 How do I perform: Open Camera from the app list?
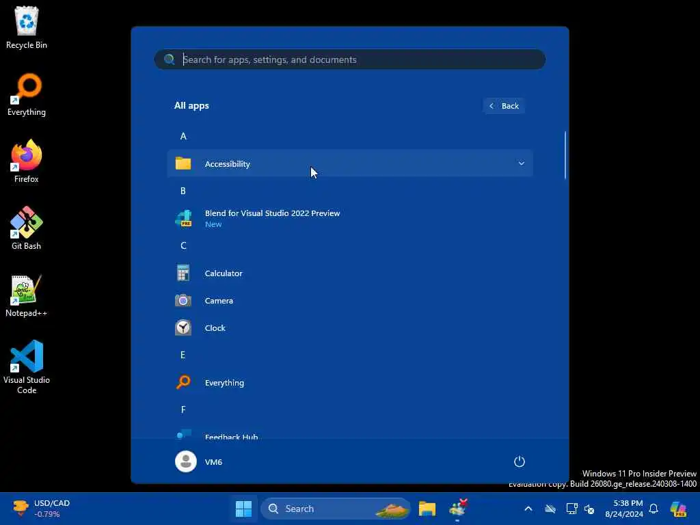[350, 301]
